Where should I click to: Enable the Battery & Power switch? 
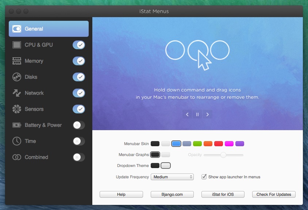(x=79, y=125)
